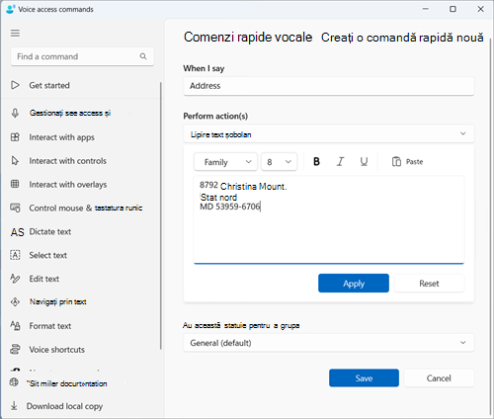The image size is (494, 419).
Task: Close the Voice access commands window
Action: point(480,9)
